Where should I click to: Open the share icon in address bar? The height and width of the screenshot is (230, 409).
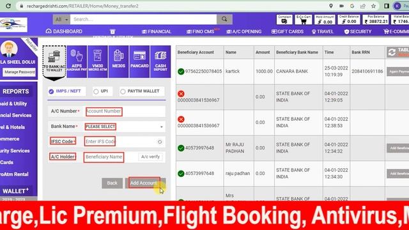coord(363,6)
